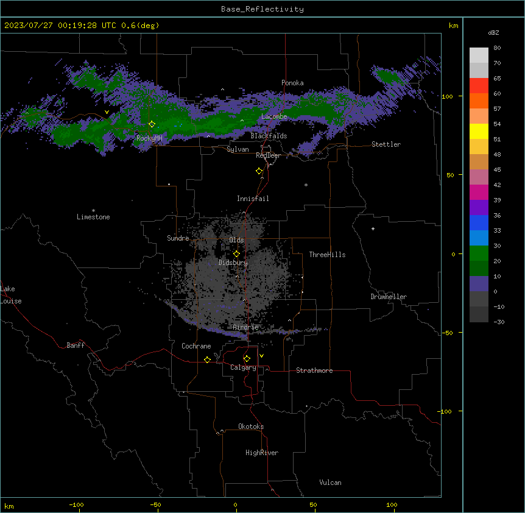This screenshot has height=513, width=525.
Task: Pick the dark green 20-10 dBZ swatch
Action: point(479,269)
